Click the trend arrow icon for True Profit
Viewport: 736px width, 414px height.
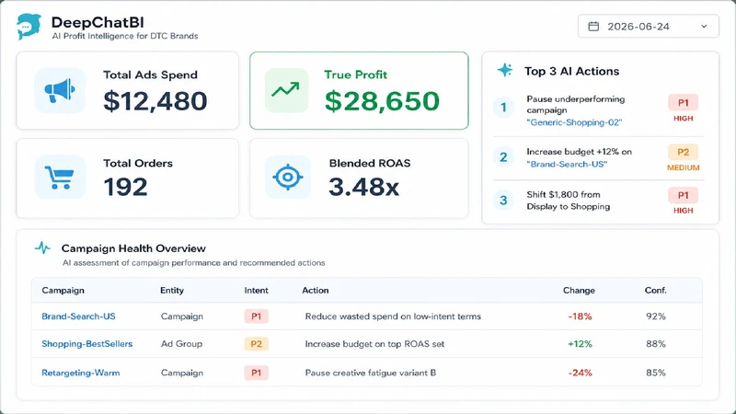(x=286, y=89)
